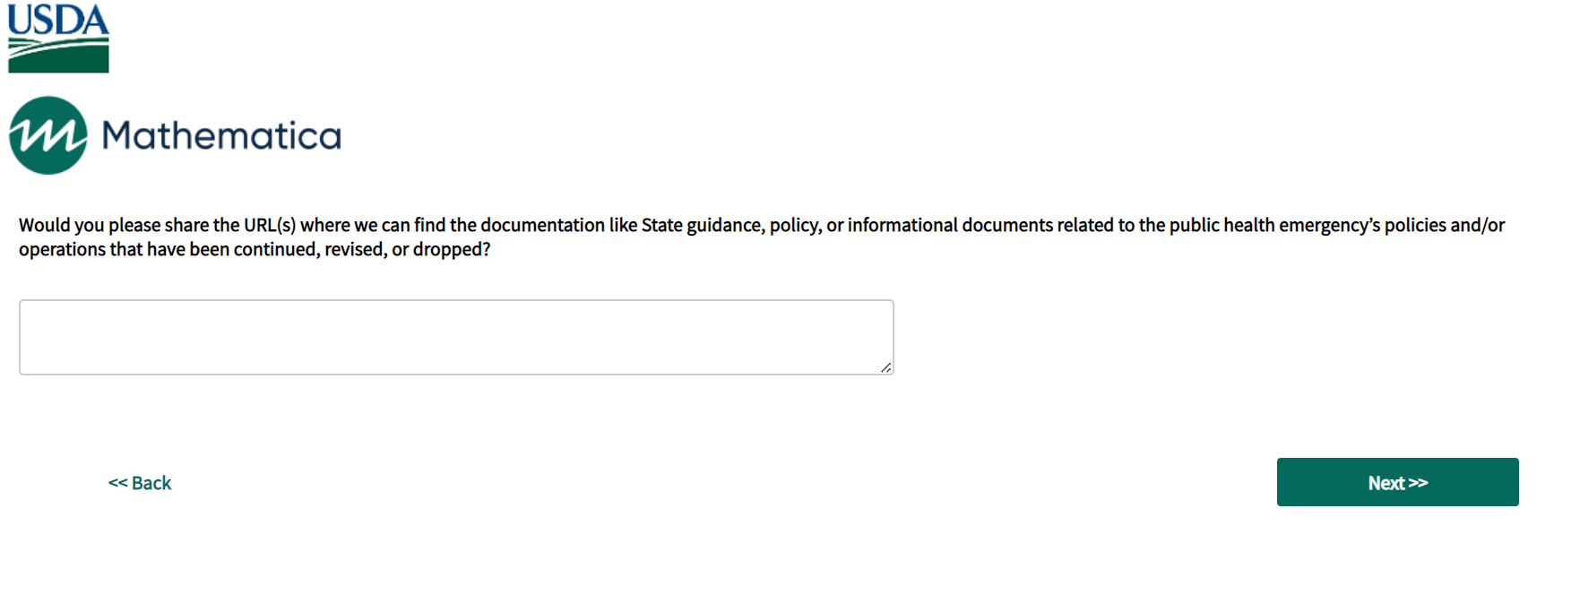This screenshot has height=603, width=1580.
Task: Click the blue USDA letters
Action: (58, 20)
